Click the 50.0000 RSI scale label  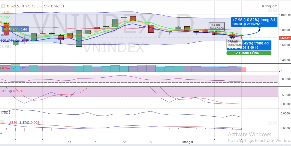(285, 79)
